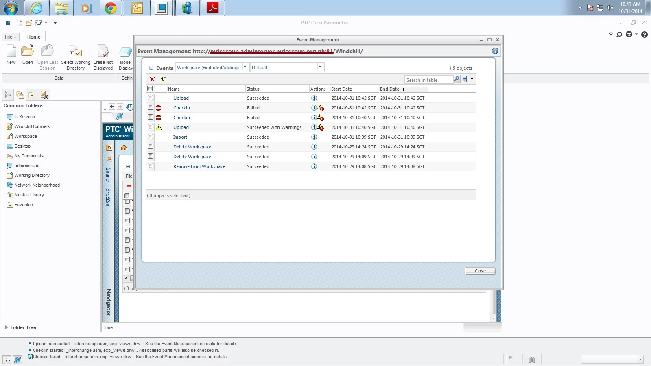The image size is (651, 366).
Task: Open Model Display settings in the ribbon
Action: pos(126,57)
